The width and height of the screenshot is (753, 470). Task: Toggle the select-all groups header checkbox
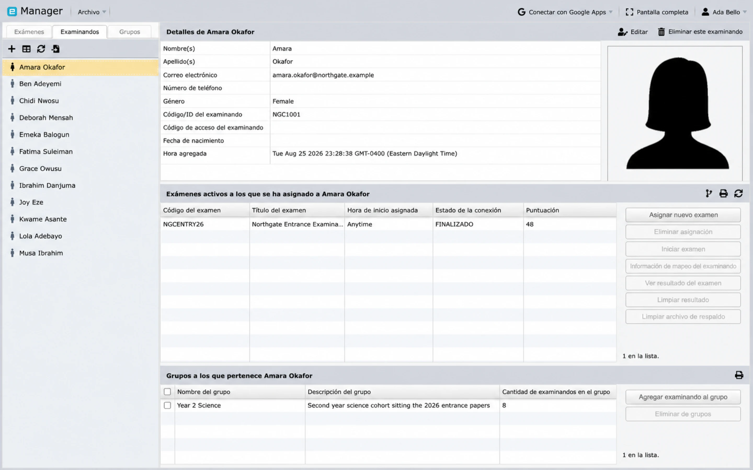167,392
